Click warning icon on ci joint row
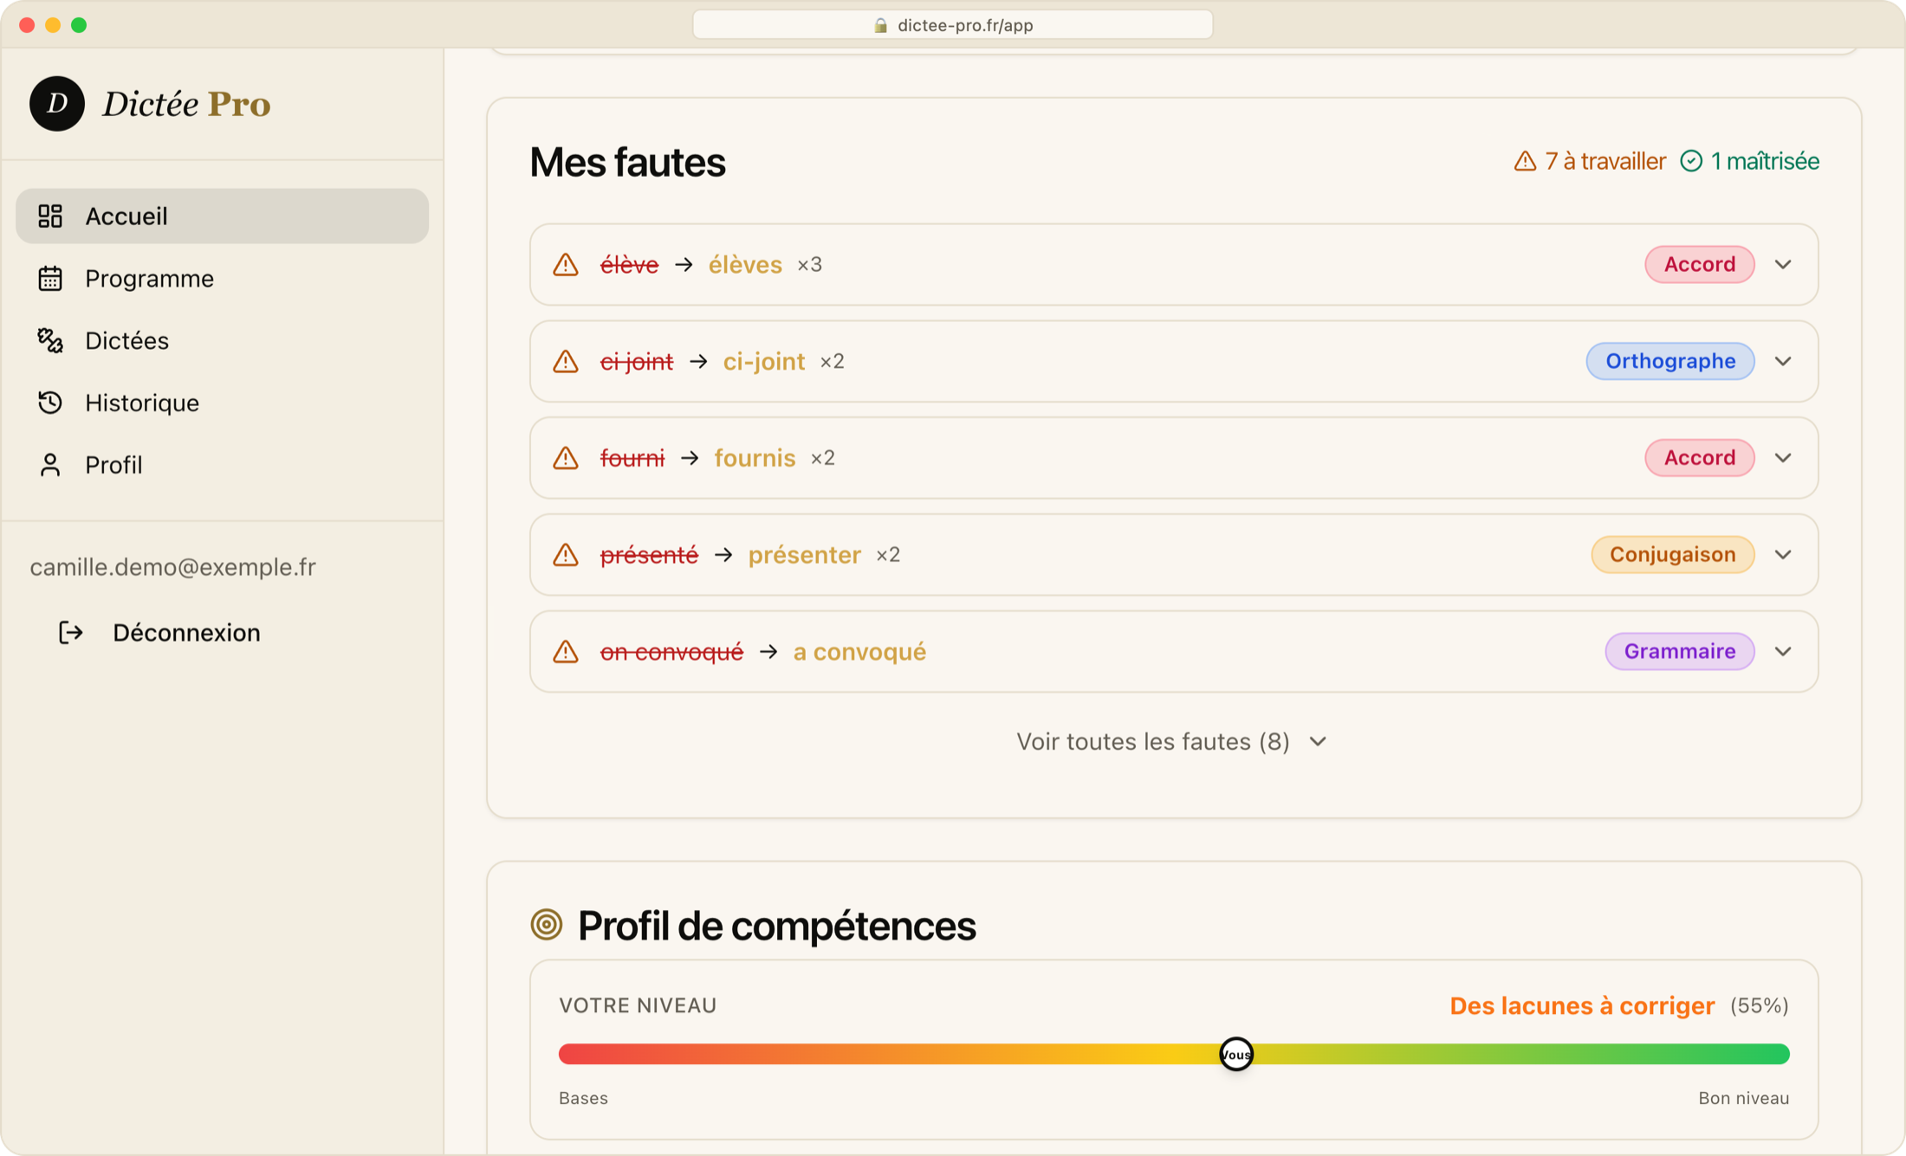Viewport: 1906px width, 1156px height. coord(566,361)
